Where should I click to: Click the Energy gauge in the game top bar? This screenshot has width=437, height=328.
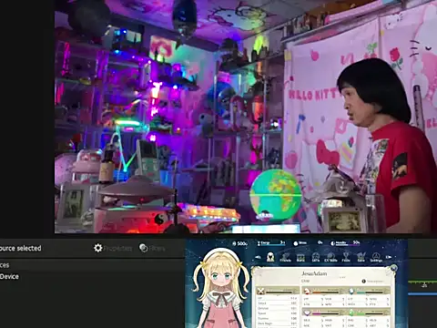pyautogui.click(x=271, y=243)
